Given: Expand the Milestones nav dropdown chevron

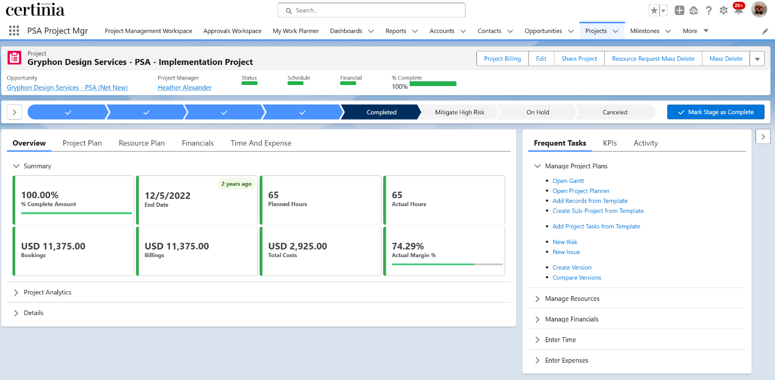Looking at the screenshot, I should 668,31.
